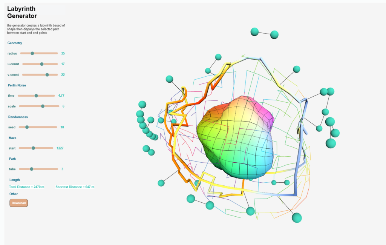Click the radius slider handle
Screen dimensions: 386x245
[32, 54]
